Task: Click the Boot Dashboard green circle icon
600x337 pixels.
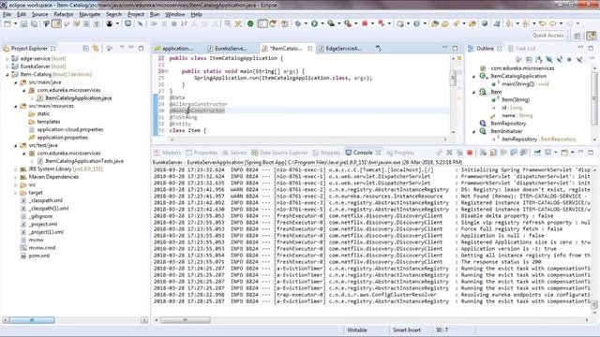Action: pos(250,23)
